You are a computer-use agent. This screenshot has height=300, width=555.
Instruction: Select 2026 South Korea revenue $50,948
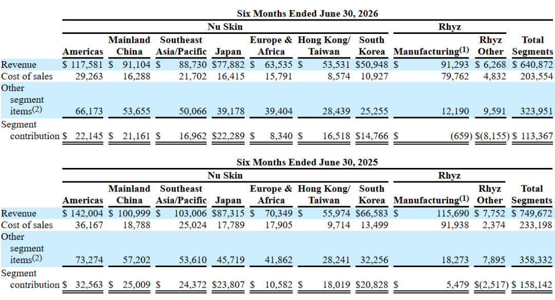pos(372,65)
